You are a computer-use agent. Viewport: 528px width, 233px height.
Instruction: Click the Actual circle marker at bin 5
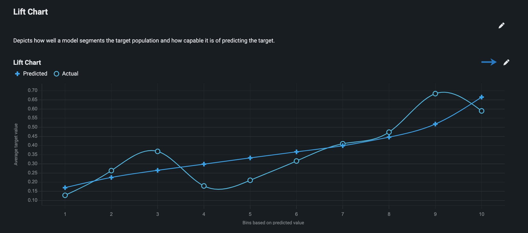(x=250, y=180)
